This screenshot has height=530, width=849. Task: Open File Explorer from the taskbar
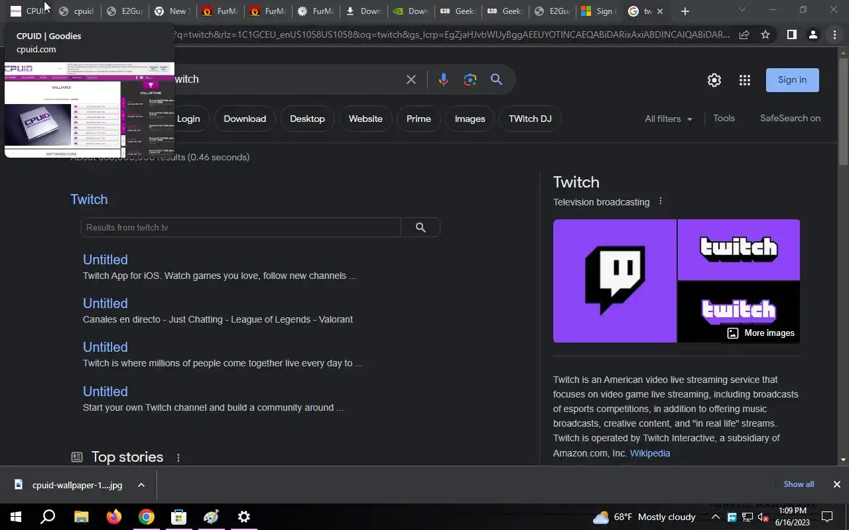(x=81, y=517)
